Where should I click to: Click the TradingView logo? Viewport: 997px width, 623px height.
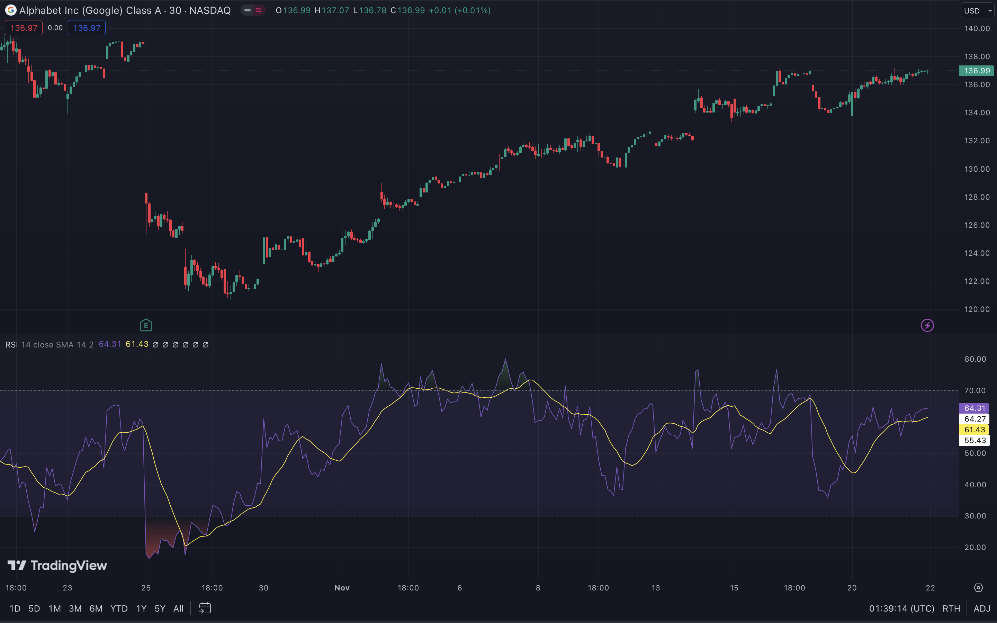(x=57, y=565)
